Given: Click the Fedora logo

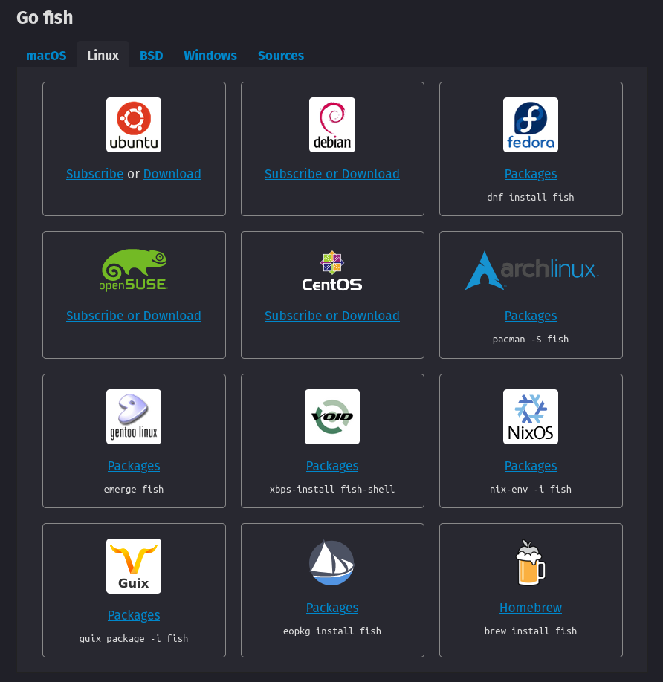Looking at the screenshot, I should coord(530,124).
